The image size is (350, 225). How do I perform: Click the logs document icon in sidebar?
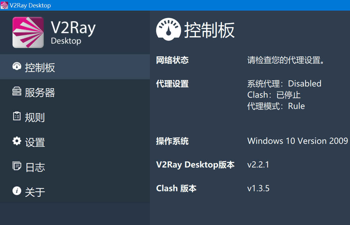point(17,166)
